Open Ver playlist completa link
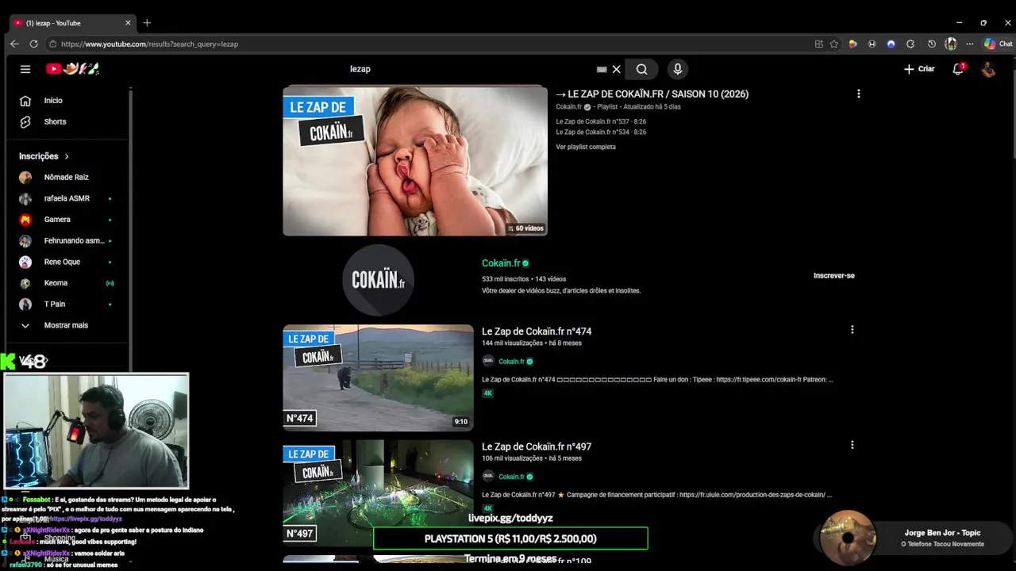The height and width of the screenshot is (571, 1016). coord(586,147)
